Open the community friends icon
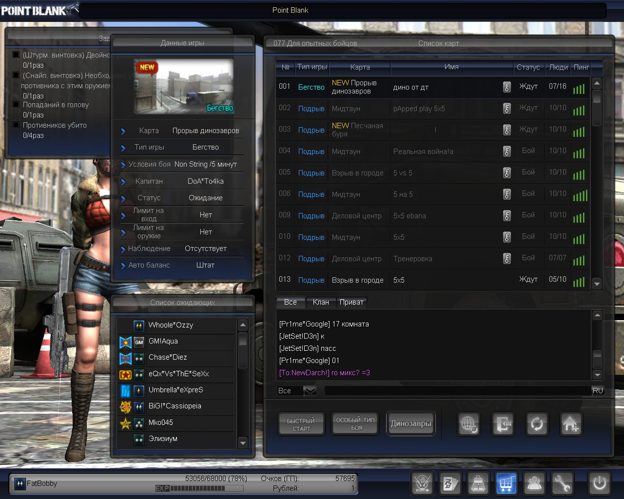The image size is (624, 499). (x=534, y=483)
